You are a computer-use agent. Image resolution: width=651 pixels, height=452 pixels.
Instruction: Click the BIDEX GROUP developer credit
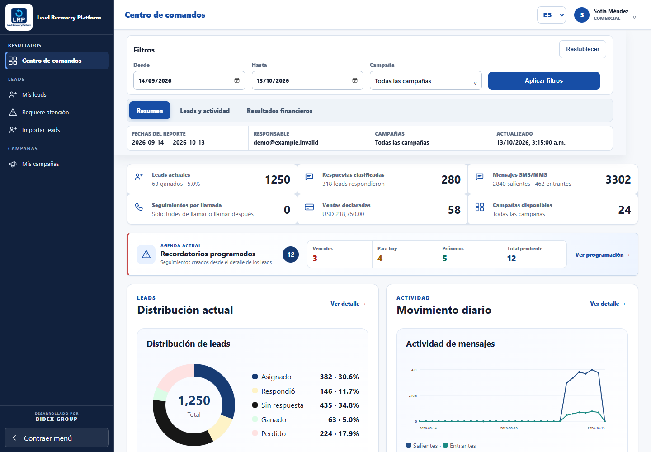[x=57, y=419]
